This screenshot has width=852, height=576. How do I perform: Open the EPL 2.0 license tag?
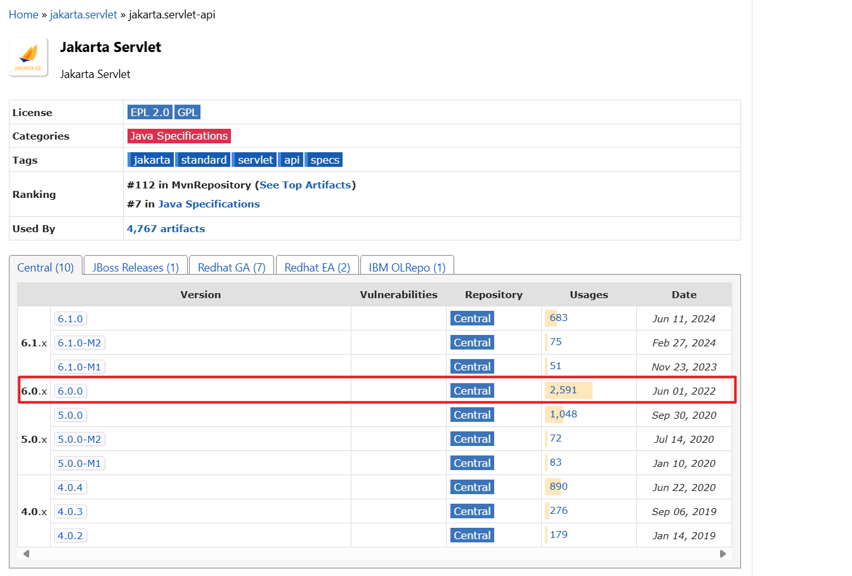(150, 112)
